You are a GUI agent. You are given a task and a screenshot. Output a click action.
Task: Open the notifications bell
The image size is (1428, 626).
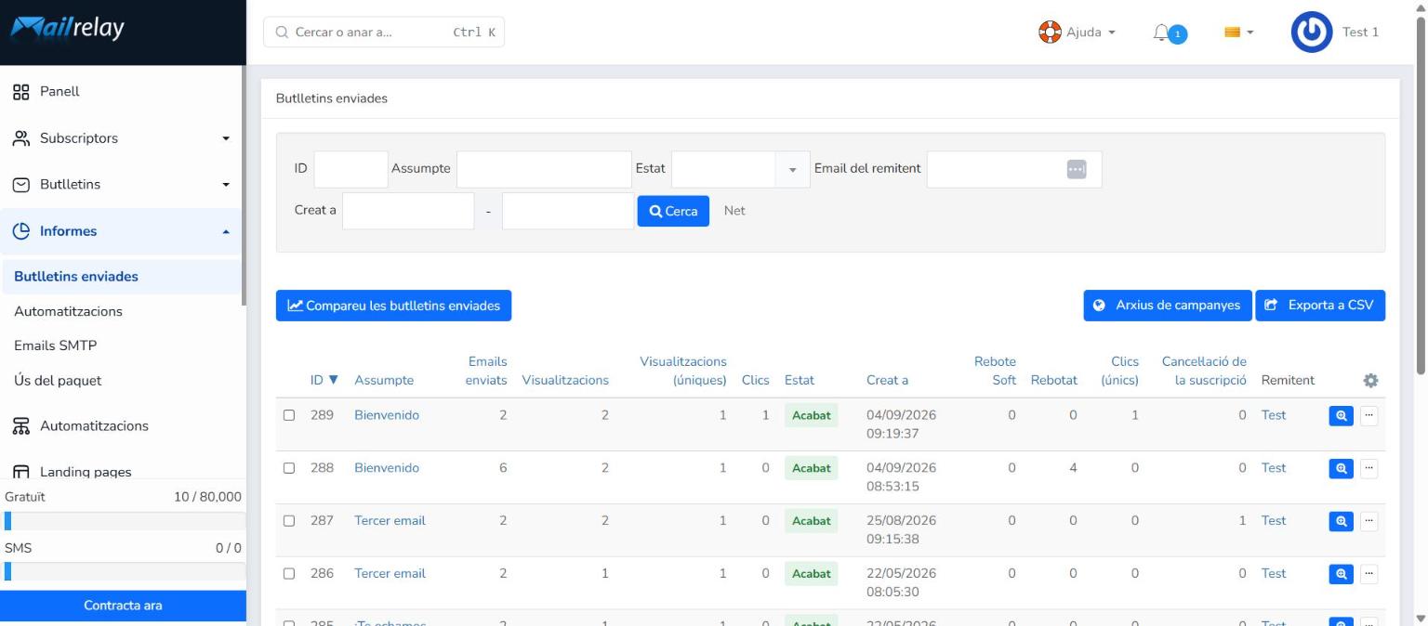[1160, 33]
